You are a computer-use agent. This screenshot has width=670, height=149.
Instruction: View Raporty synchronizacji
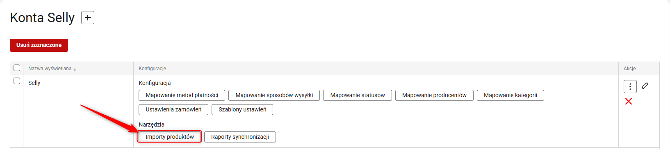coord(240,137)
